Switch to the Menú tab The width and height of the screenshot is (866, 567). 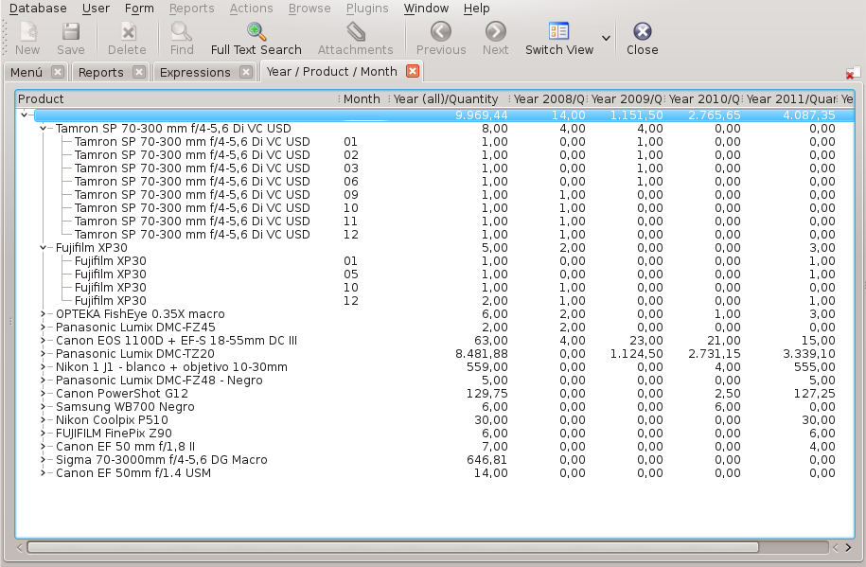click(27, 72)
